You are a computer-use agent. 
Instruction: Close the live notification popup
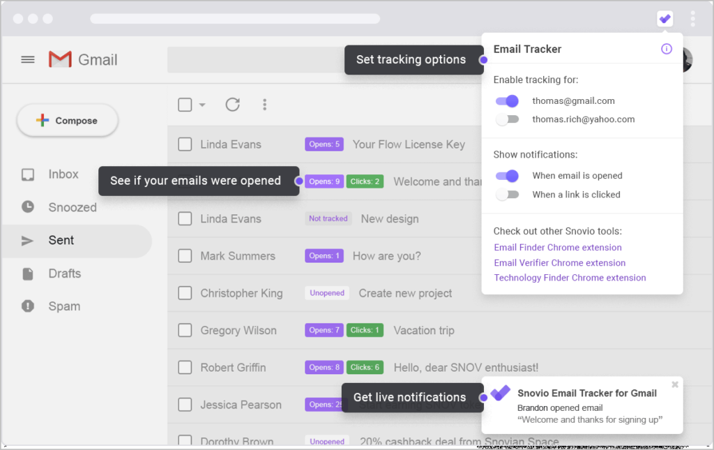point(674,384)
